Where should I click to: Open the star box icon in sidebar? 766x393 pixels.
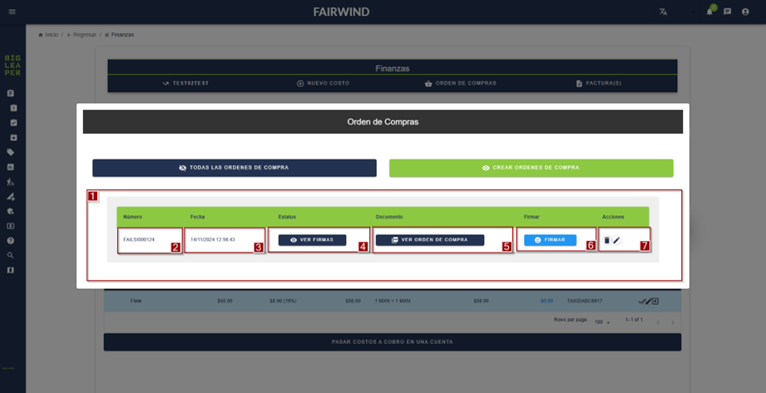pyautogui.click(x=13, y=138)
